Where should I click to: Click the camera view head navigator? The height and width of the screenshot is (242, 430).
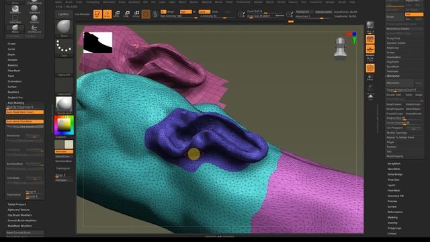tap(341, 48)
